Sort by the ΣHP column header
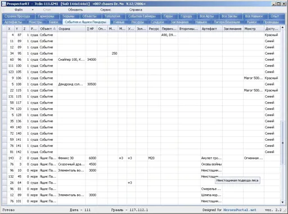 (91, 29)
